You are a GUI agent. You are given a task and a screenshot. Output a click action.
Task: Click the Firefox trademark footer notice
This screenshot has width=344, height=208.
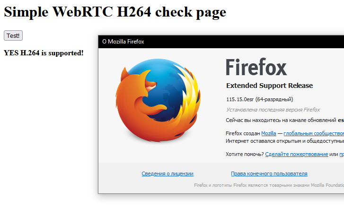click(x=269, y=185)
